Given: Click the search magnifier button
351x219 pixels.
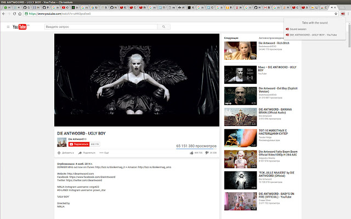Looking at the screenshot, I should click(163, 27).
